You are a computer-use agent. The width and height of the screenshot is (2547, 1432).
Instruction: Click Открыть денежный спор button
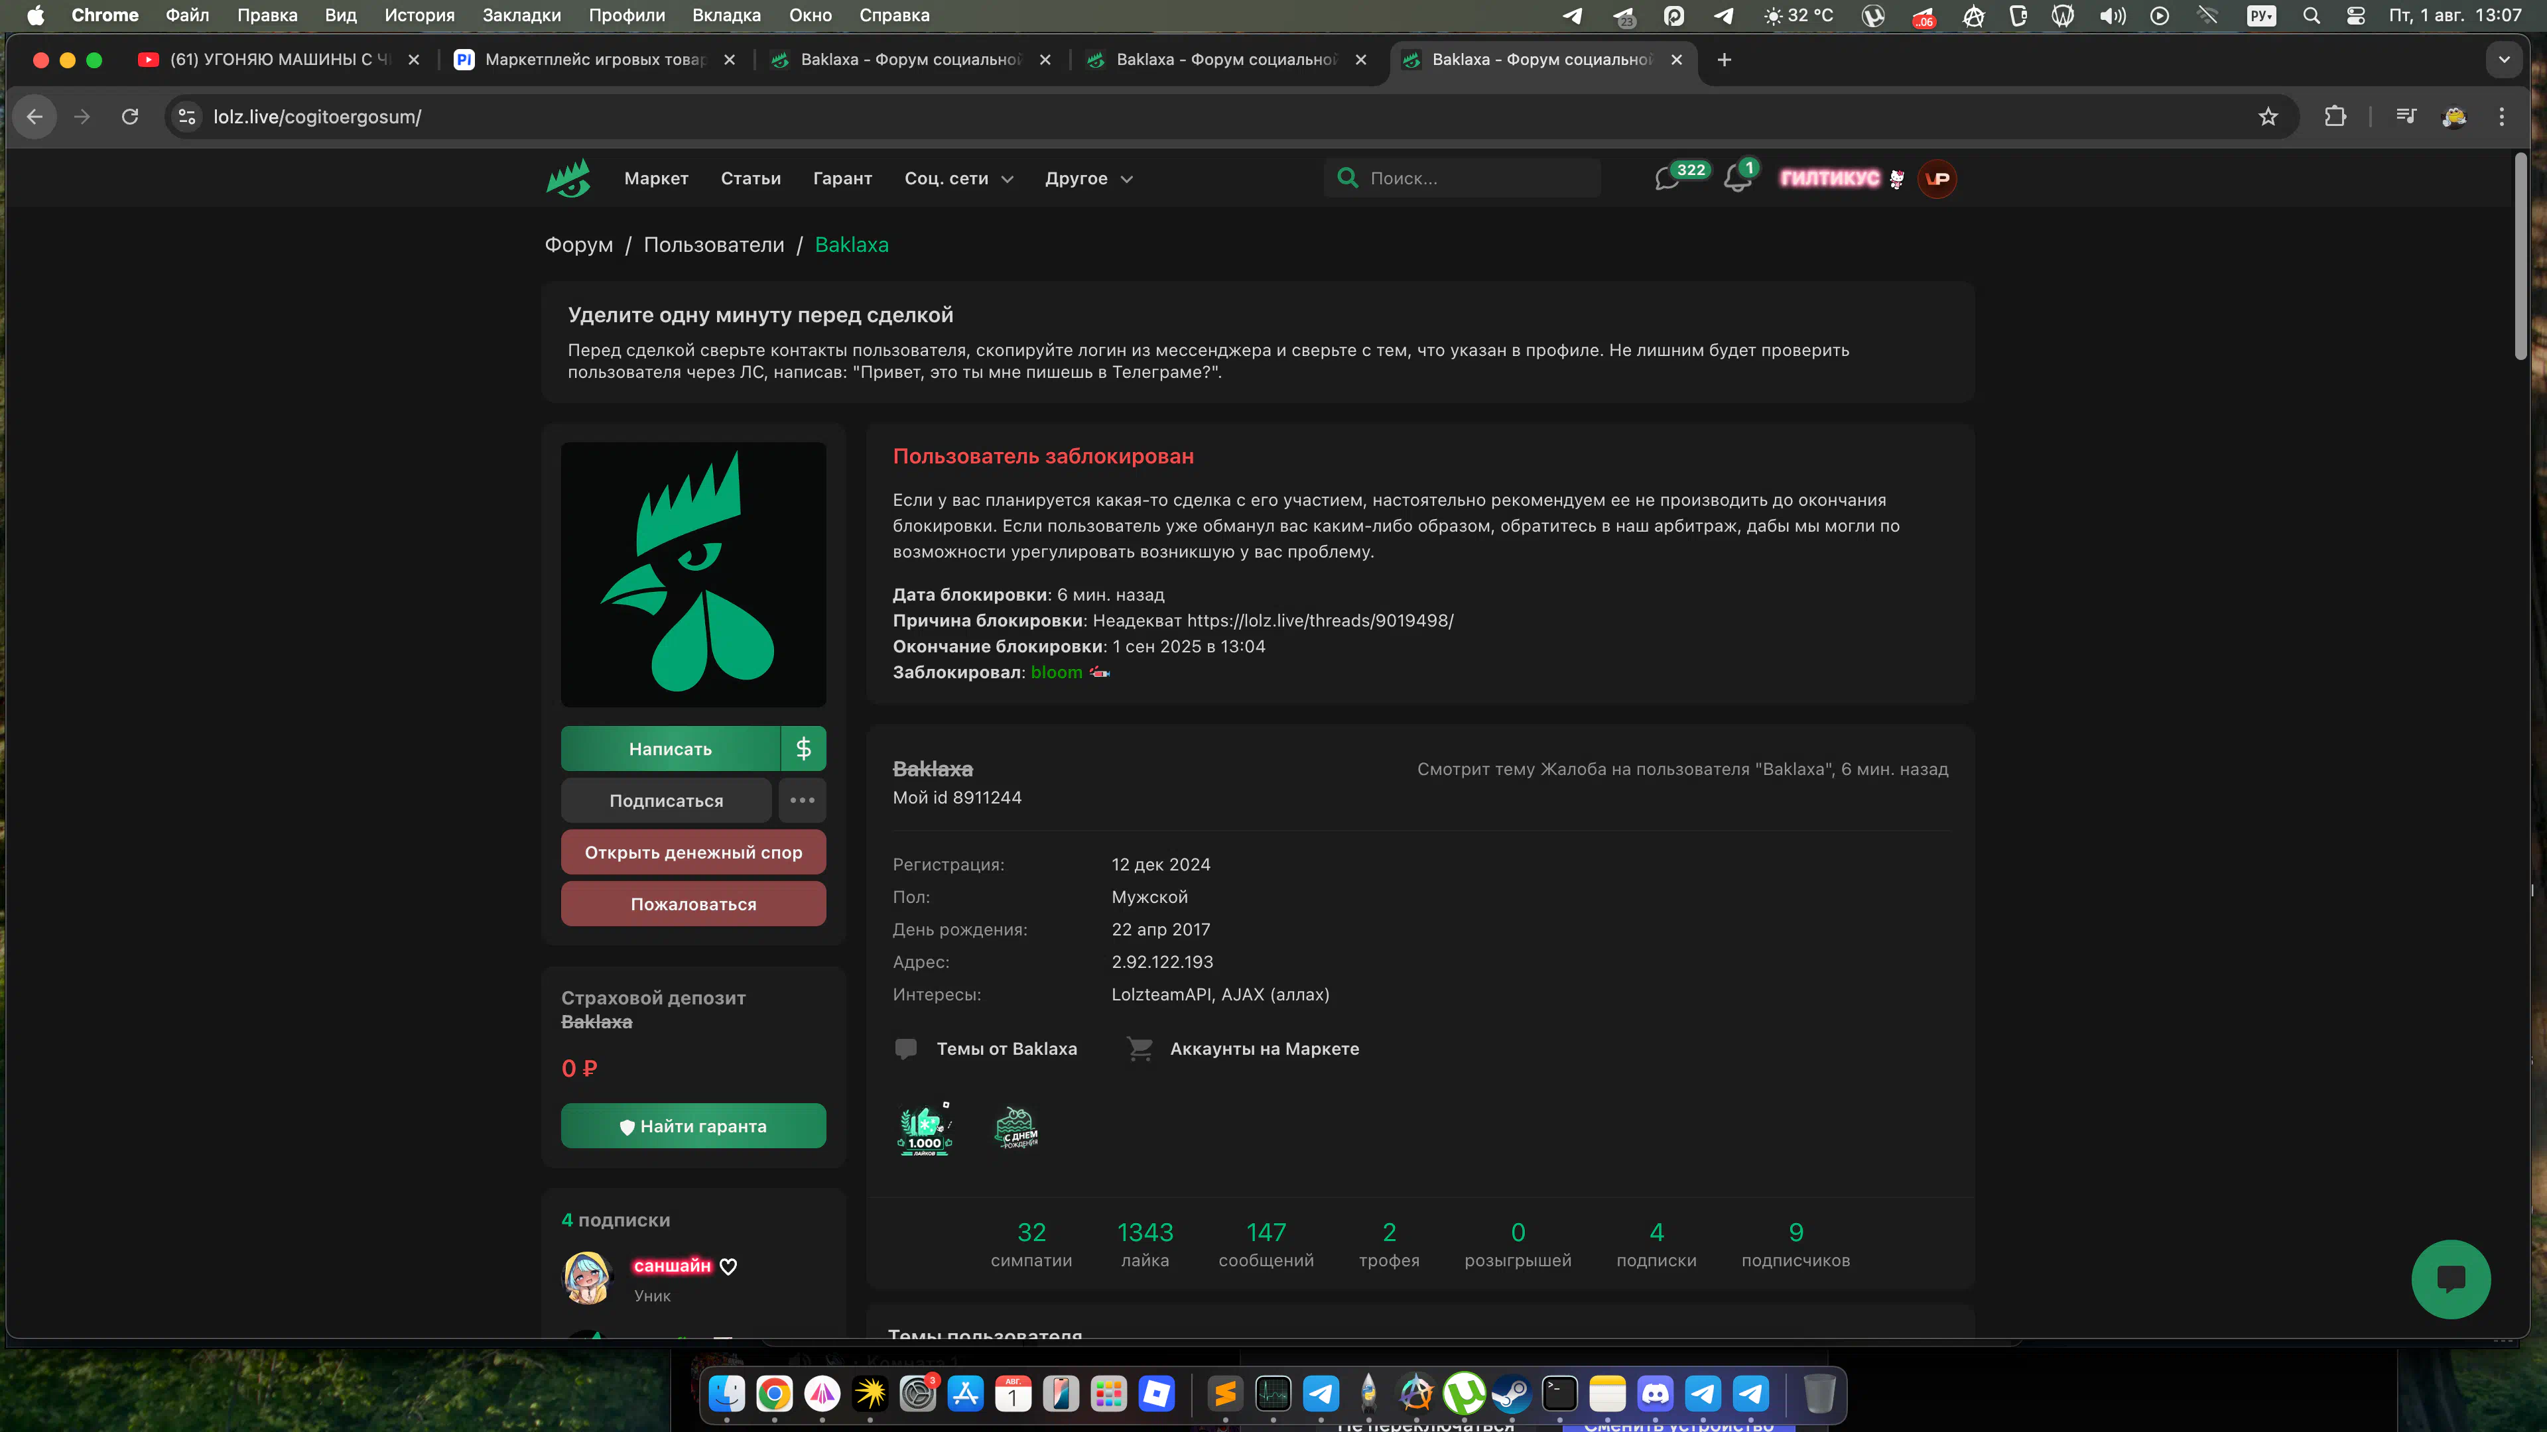pos(693,852)
